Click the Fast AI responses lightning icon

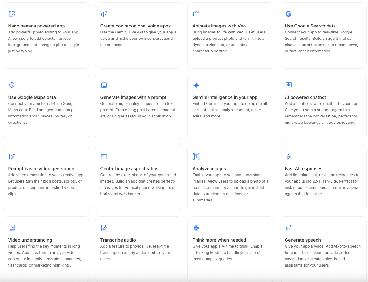click(288, 157)
